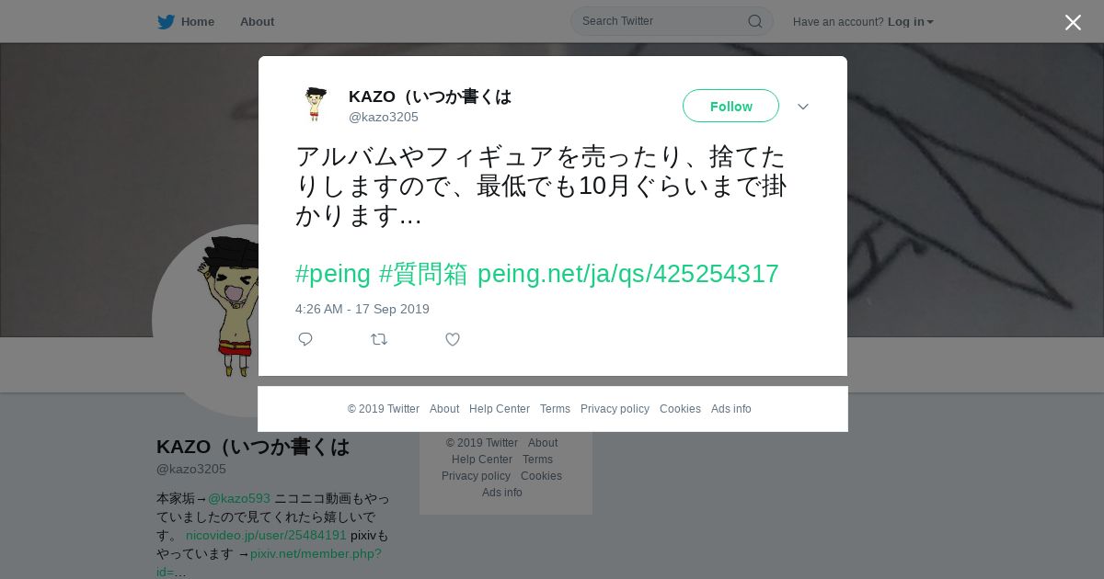
Task: Open the @kazo593 profile mention link
Action: click(x=239, y=498)
